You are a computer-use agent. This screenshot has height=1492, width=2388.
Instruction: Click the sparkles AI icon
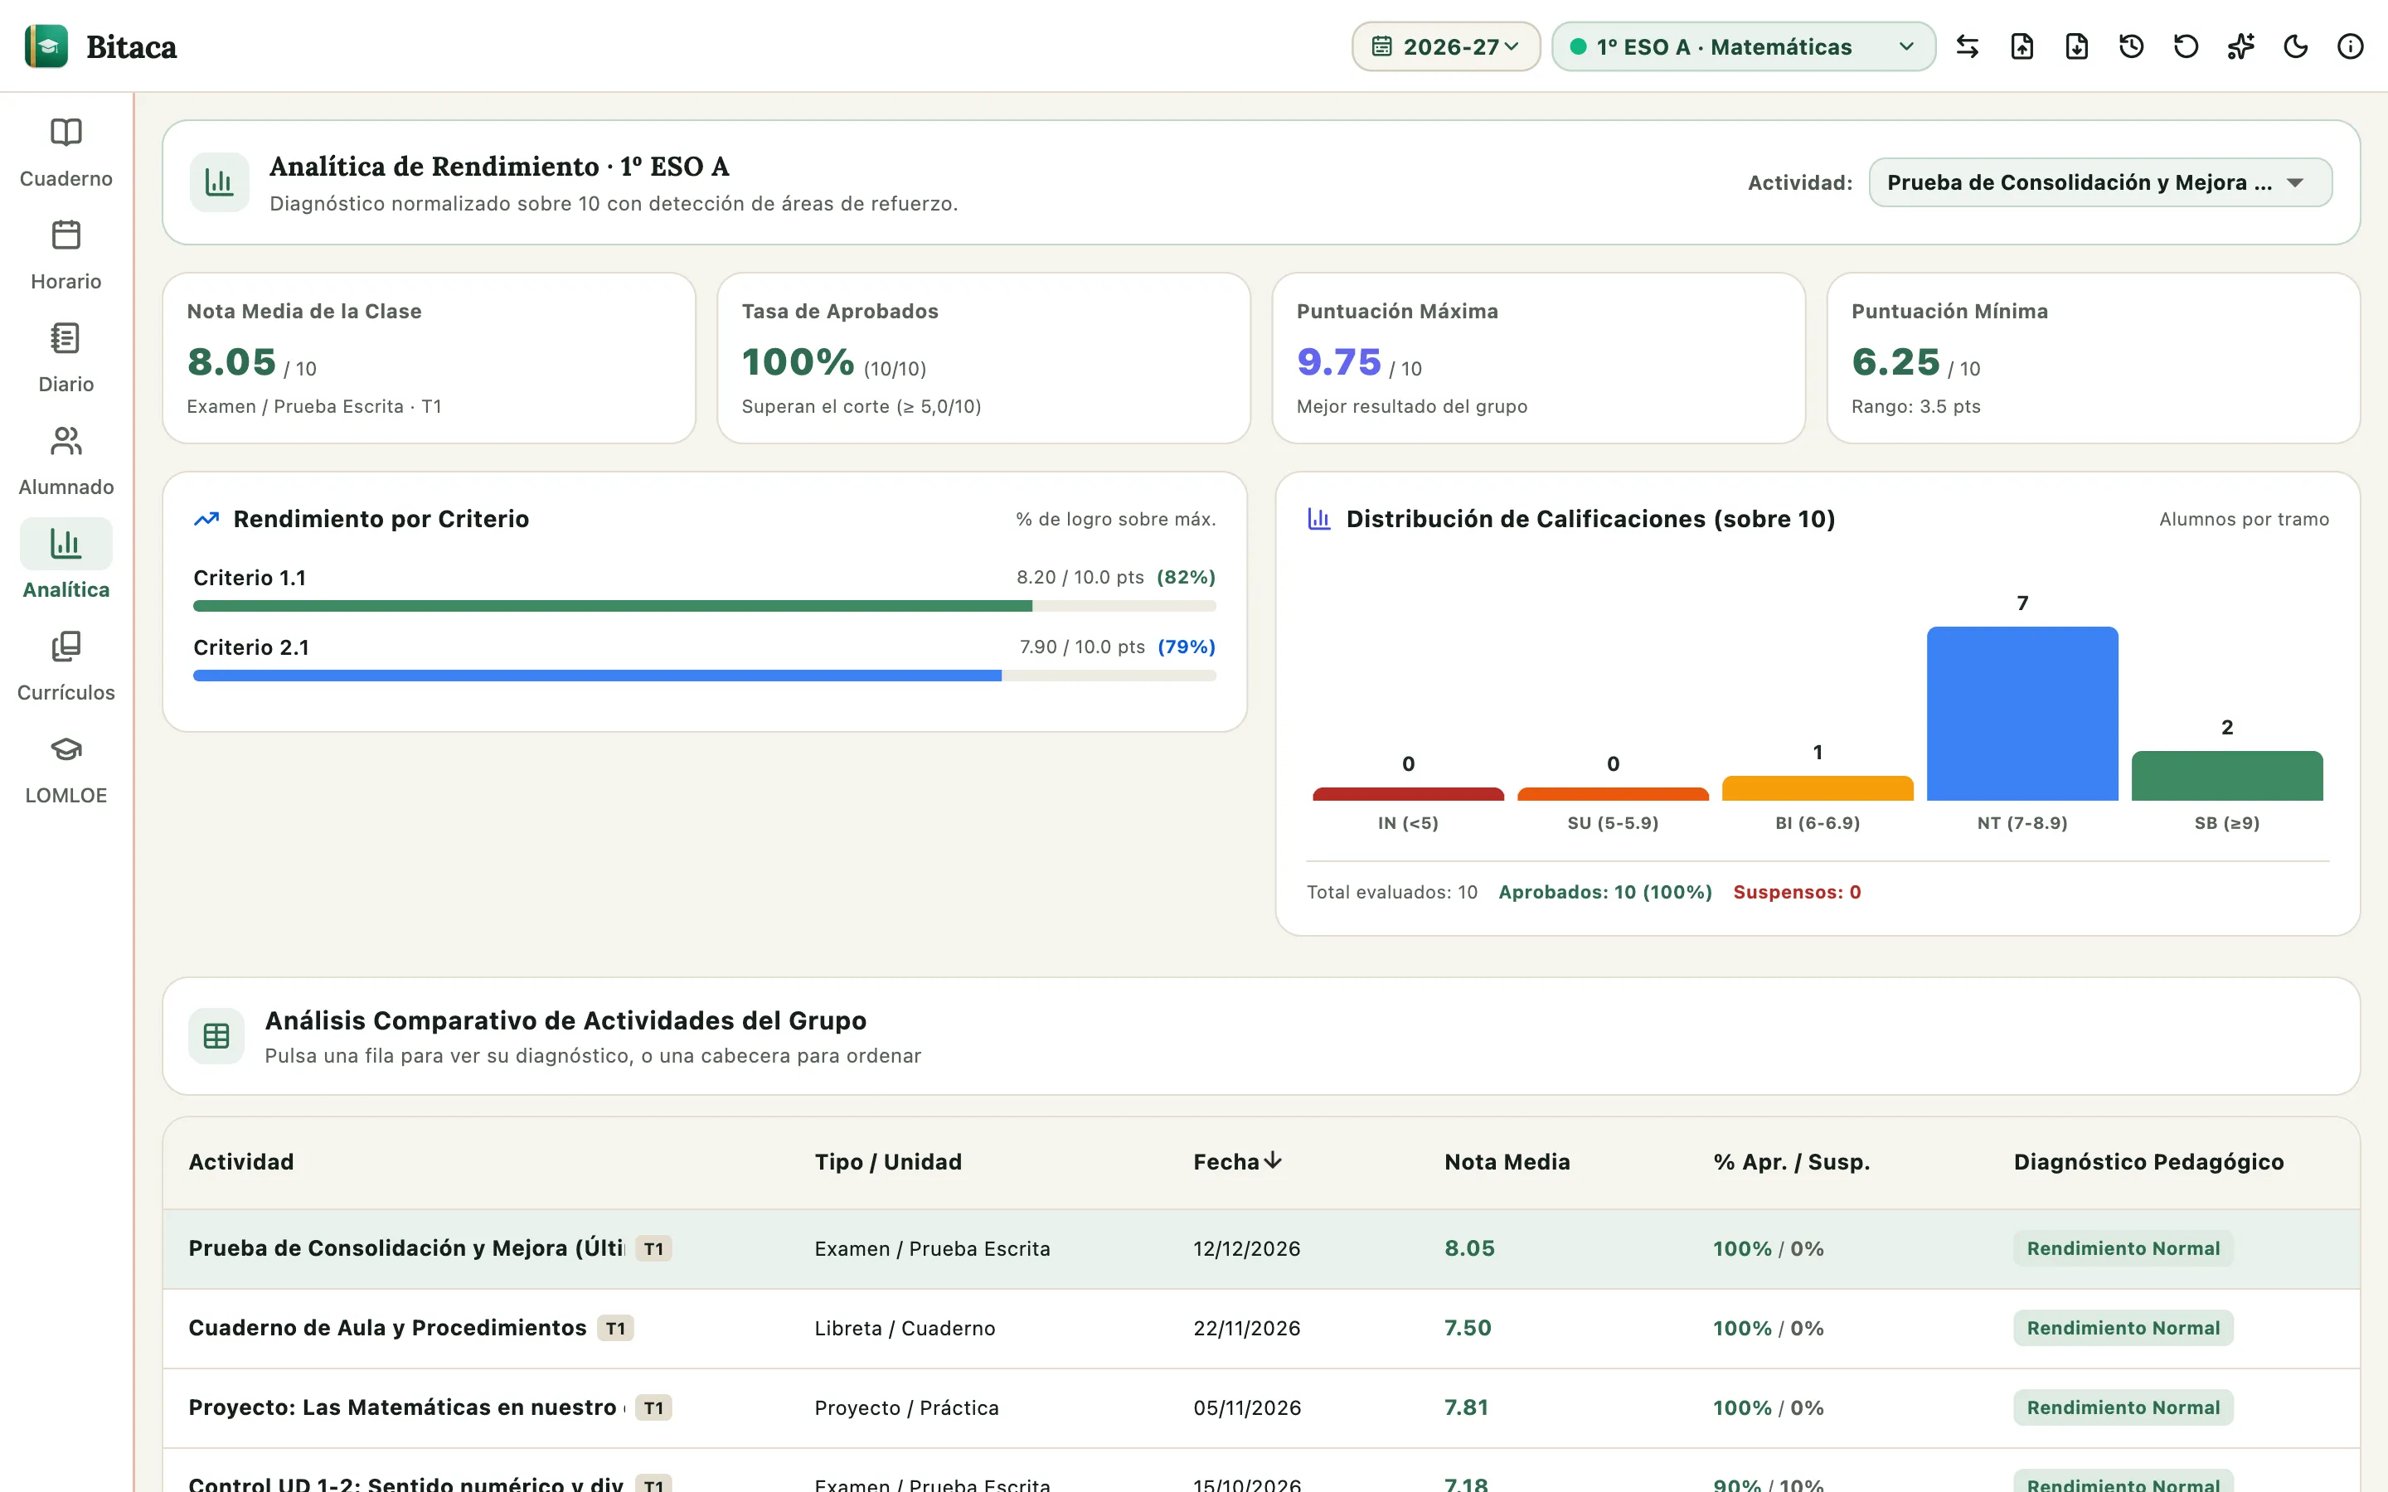[x=2241, y=46]
